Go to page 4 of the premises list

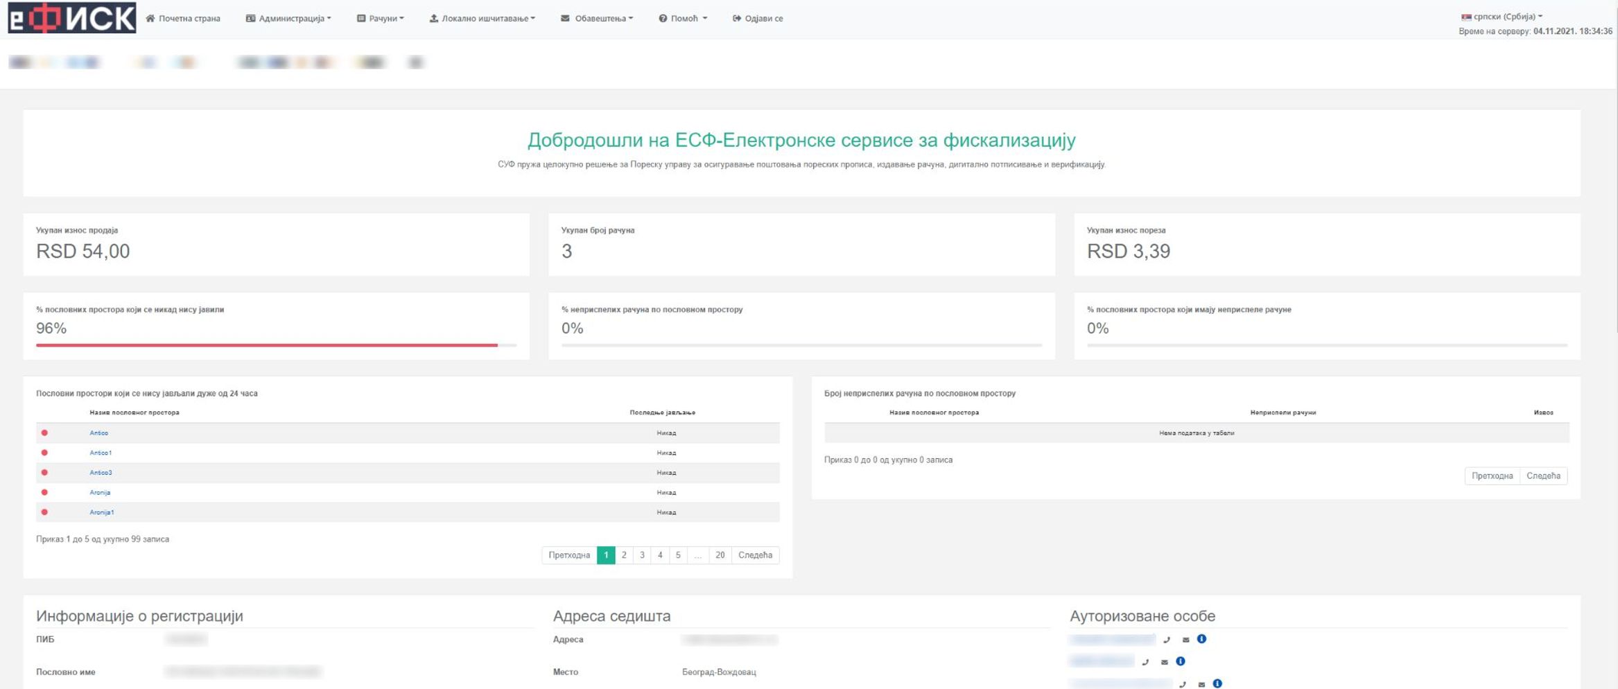click(x=660, y=555)
